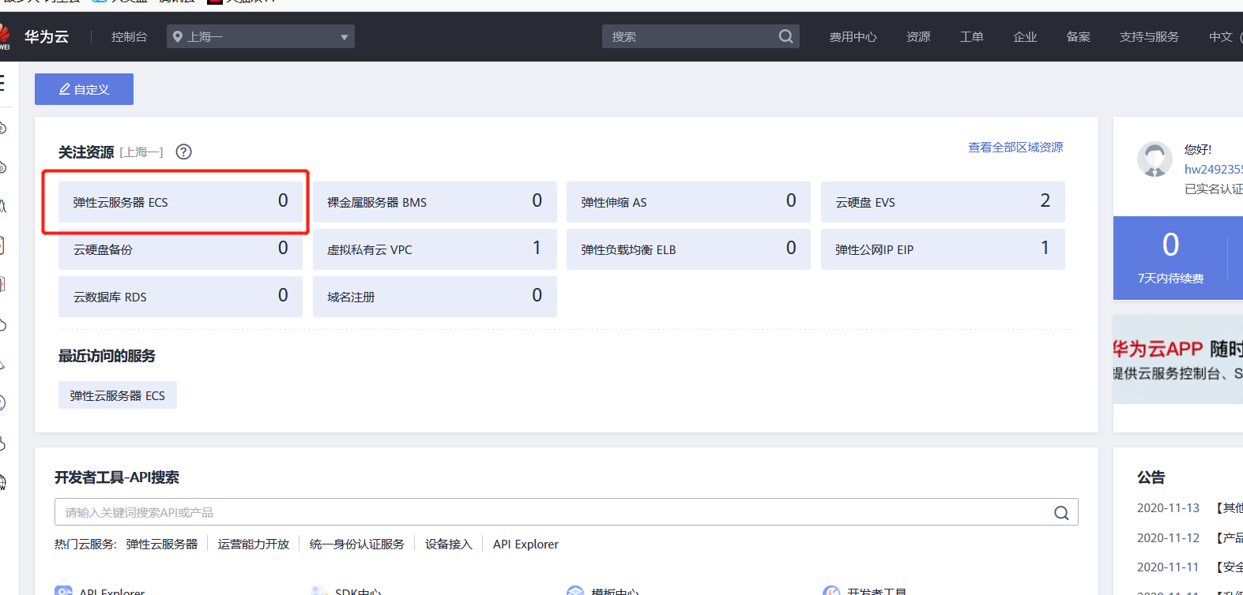Open the hw249235 account name link
This screenshot has width=1243, height=595.
pos(1214,169)
